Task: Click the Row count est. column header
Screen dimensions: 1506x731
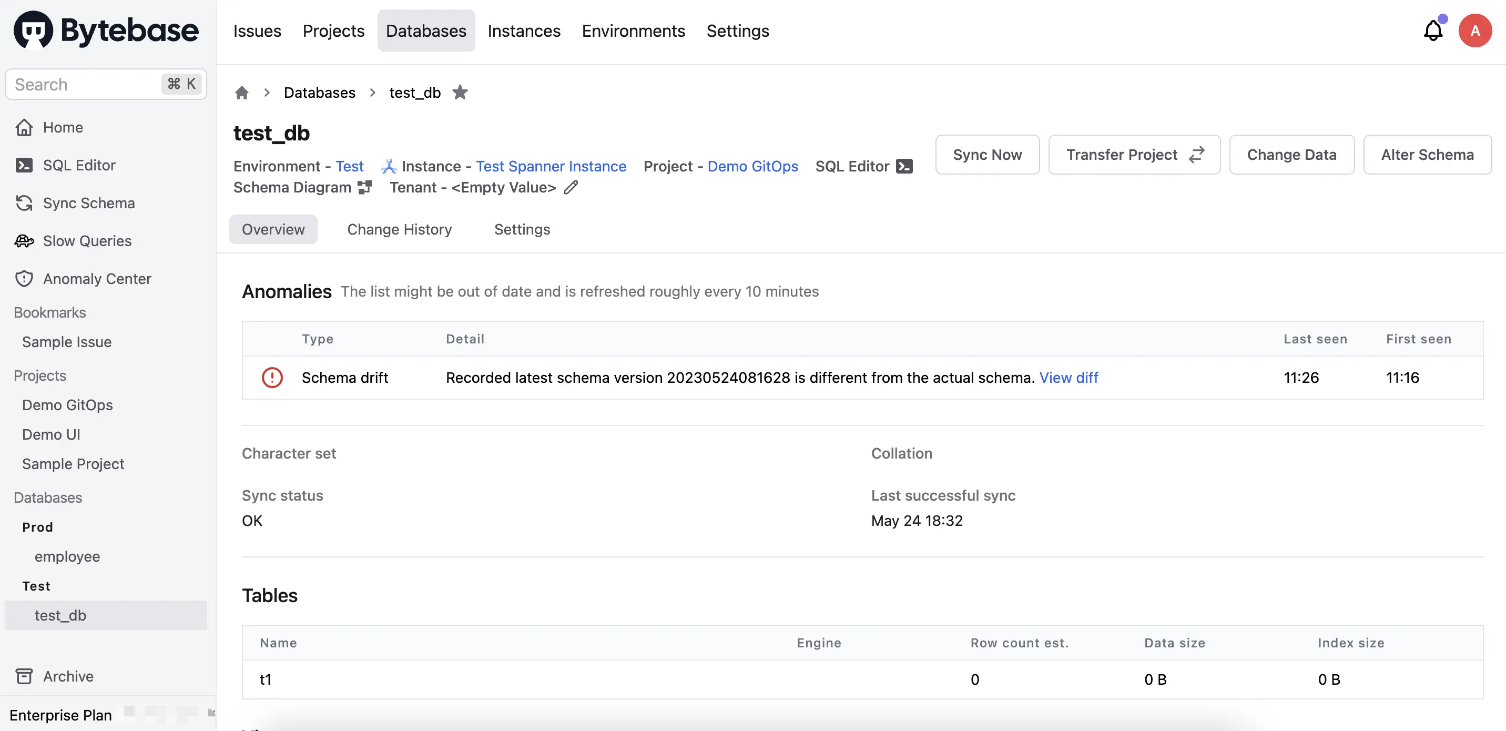Action: point(1019,643)
